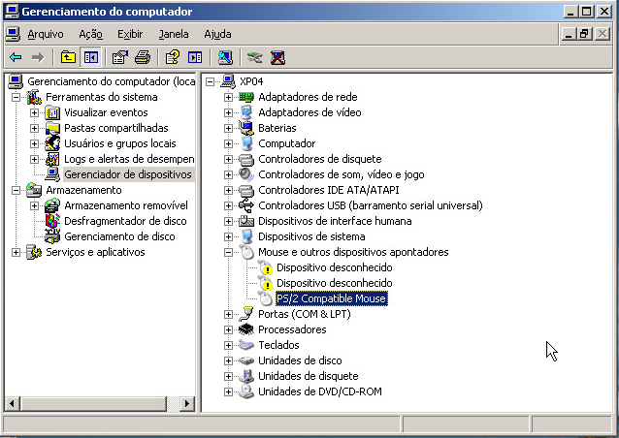
Task: Select Dispositivos de interface humana
Action: (x=335, y=221)
